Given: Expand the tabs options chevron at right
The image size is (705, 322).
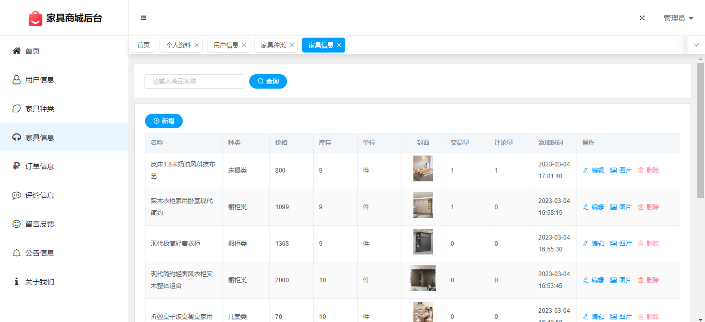Looking at the screenshot, I should pos(696,45).
